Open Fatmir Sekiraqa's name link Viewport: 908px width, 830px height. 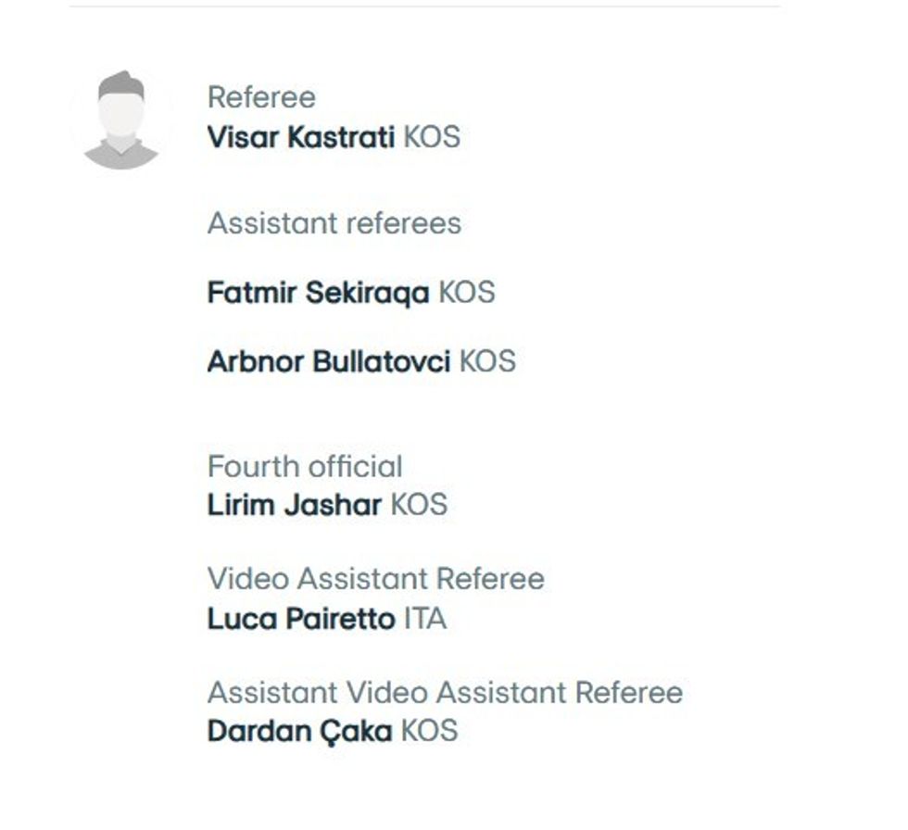[318, 293]
